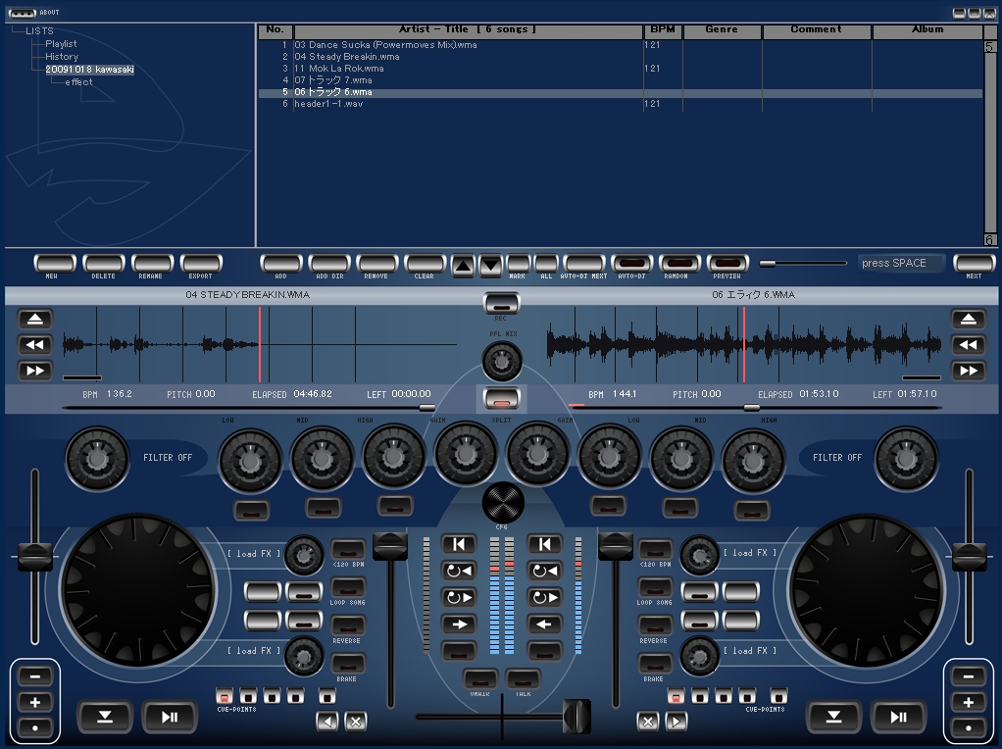
Task: Click the left-pointing arrow button in the mixer
Action: [544, 624]
